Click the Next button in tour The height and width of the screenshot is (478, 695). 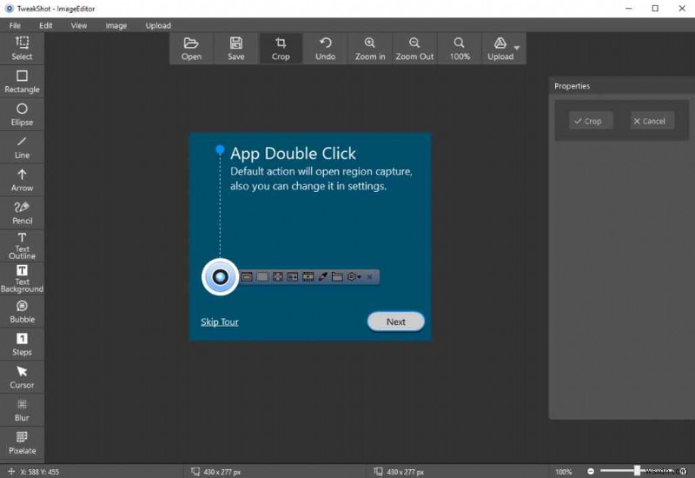coord(396,322)
